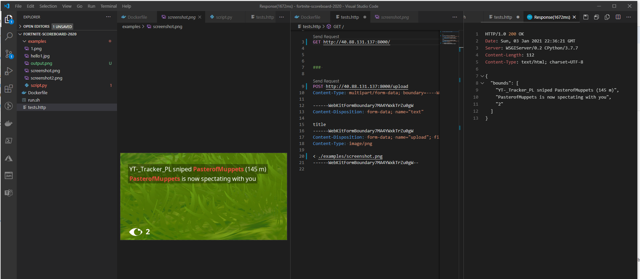Click the Search icon in activity bar

[9, 36]
